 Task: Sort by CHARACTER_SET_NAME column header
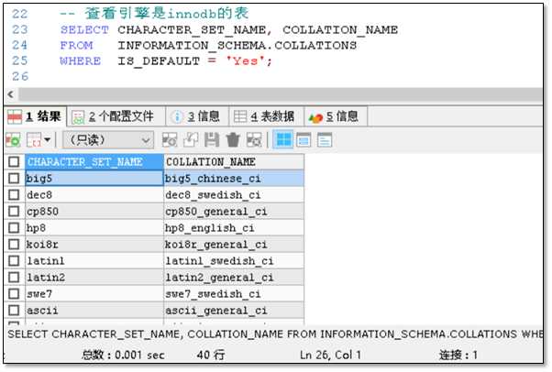click(x=94, y=162)
